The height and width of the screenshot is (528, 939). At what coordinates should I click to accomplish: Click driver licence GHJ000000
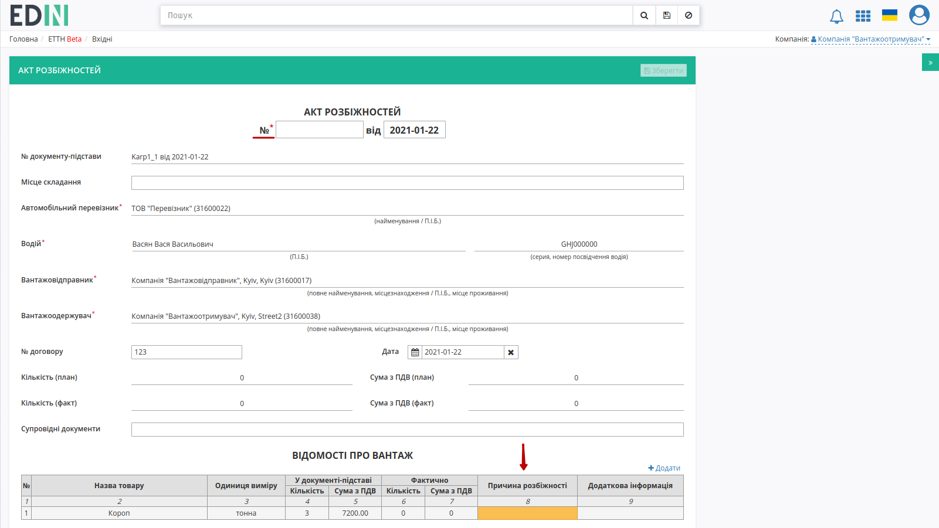click(x=579, y=244)
